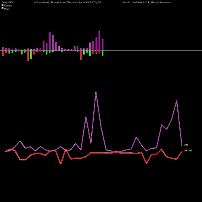202x202 pixels.
Task: Click the Volume legend color swatch
Action: [2, 5]
